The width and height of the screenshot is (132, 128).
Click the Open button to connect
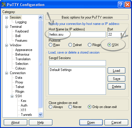point(91,122)
